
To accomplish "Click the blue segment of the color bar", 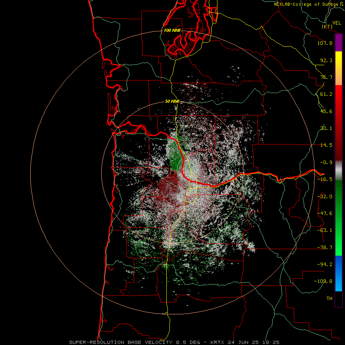I will point(338,273).
